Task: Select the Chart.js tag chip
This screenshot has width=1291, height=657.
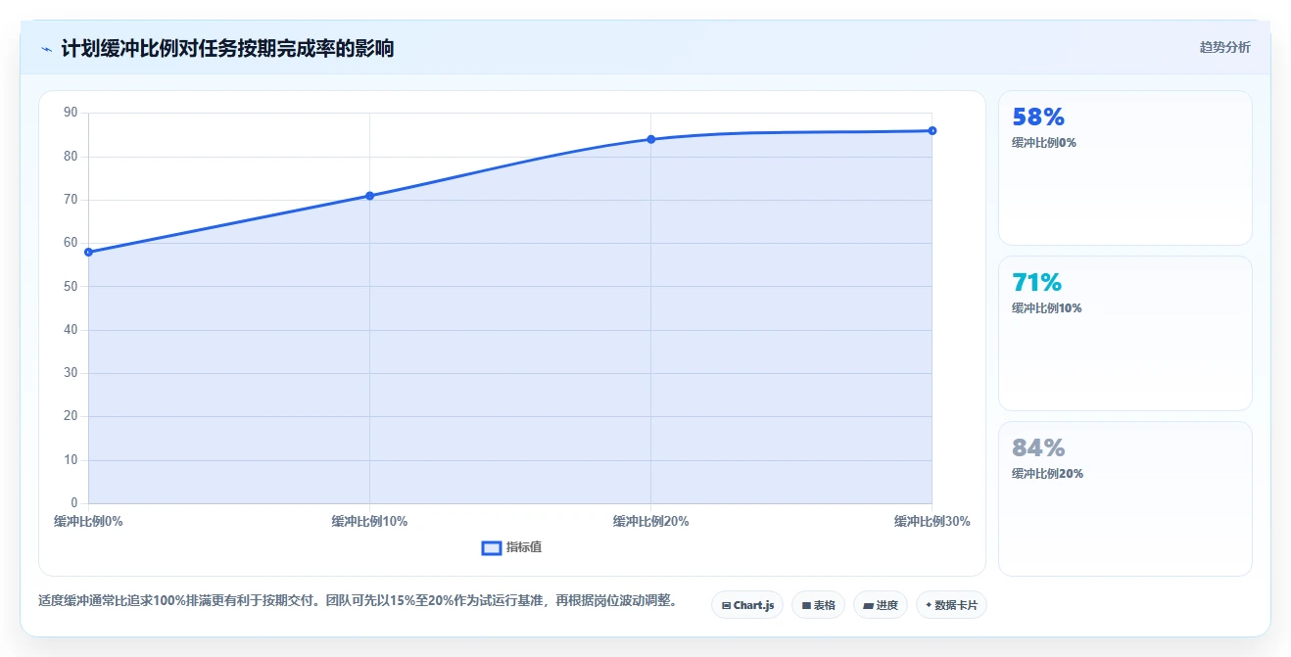Action: (747, 605)
